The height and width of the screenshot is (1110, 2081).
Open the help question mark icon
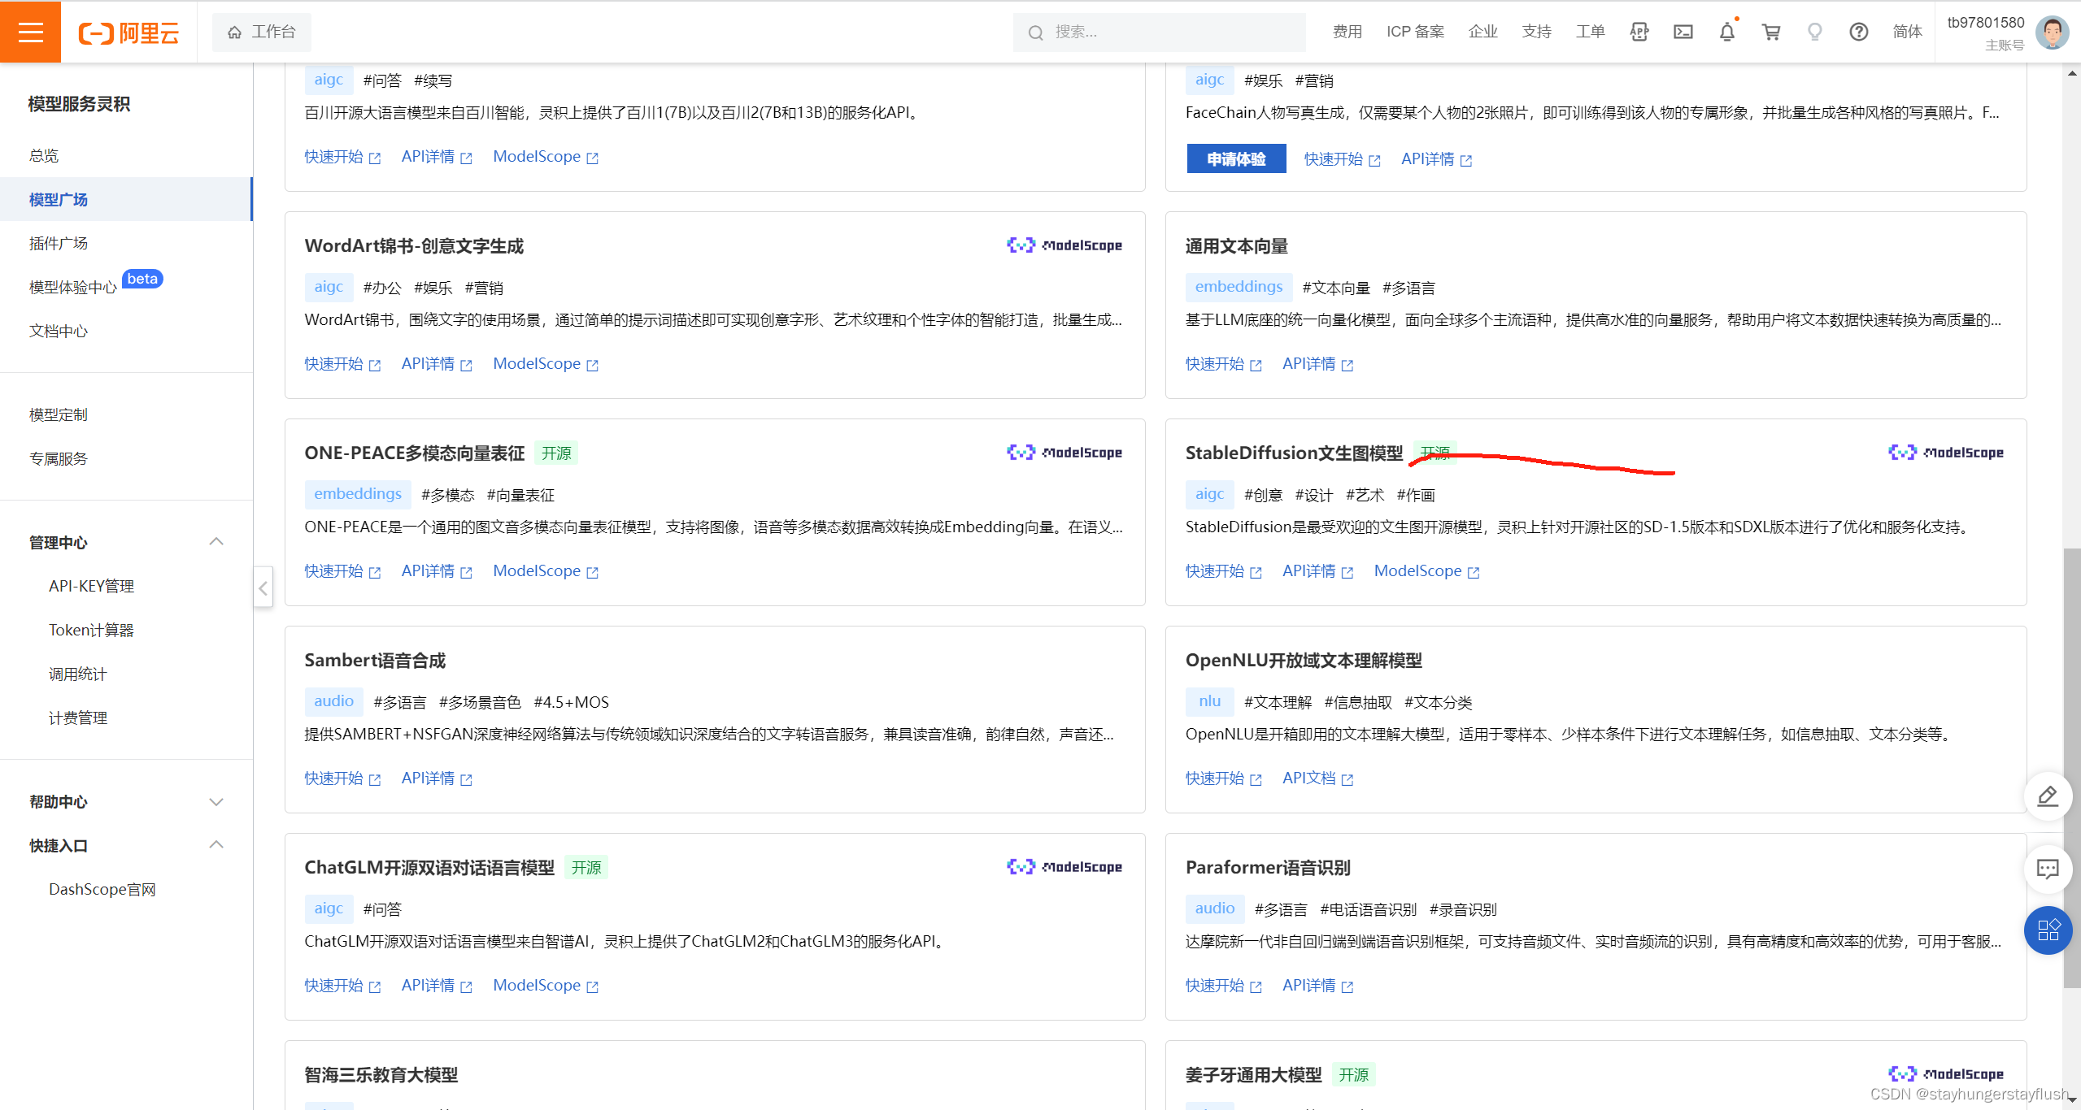(x=1859, y=32)
